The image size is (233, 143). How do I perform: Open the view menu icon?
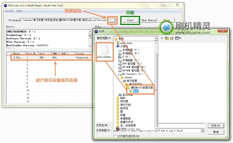[x=178, y=38]
